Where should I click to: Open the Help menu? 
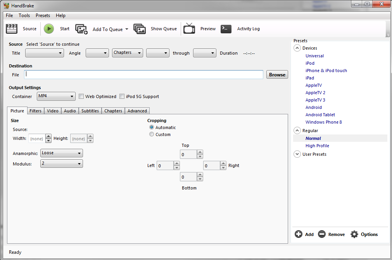[x=60, y=15]
